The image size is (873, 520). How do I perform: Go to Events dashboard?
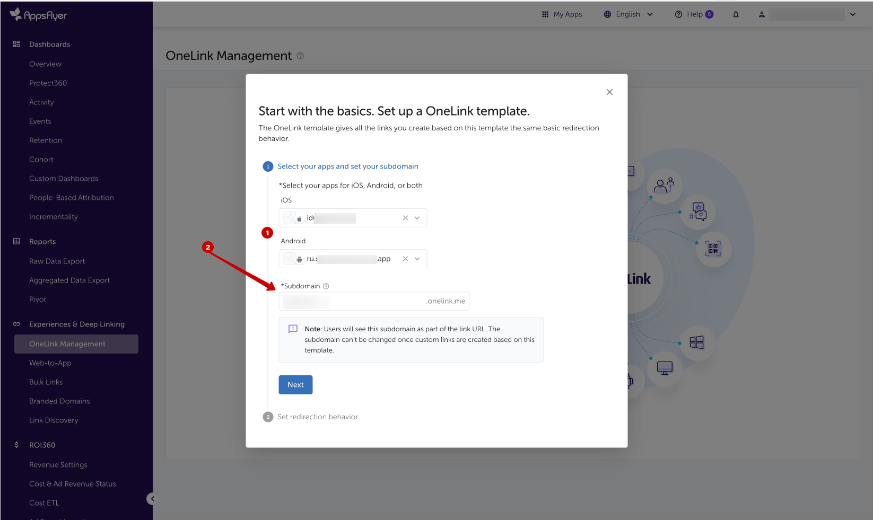[x=40, y=121]
